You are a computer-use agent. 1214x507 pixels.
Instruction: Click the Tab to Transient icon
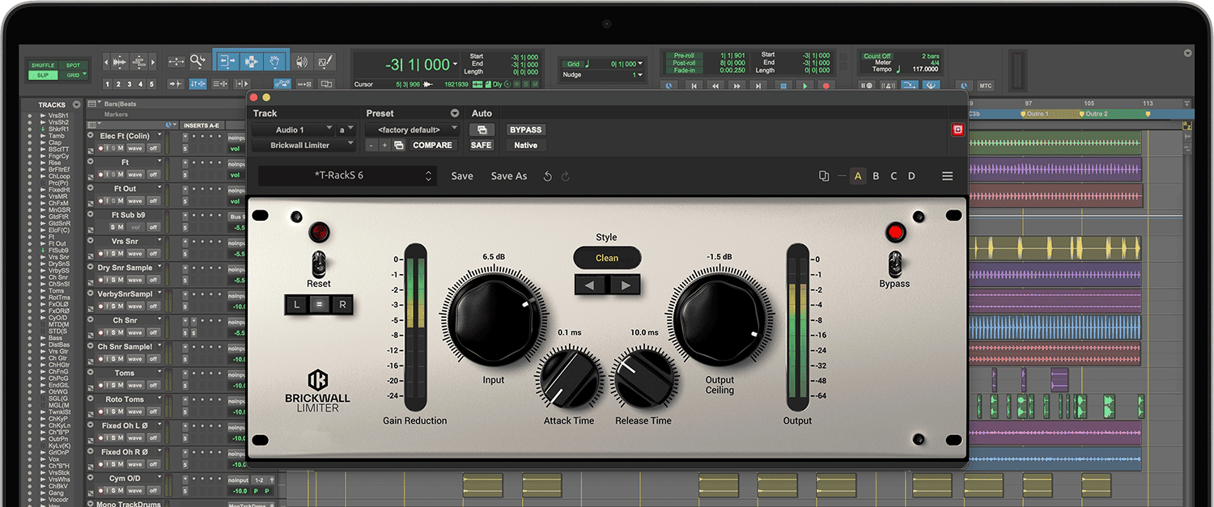click(175, 83)
